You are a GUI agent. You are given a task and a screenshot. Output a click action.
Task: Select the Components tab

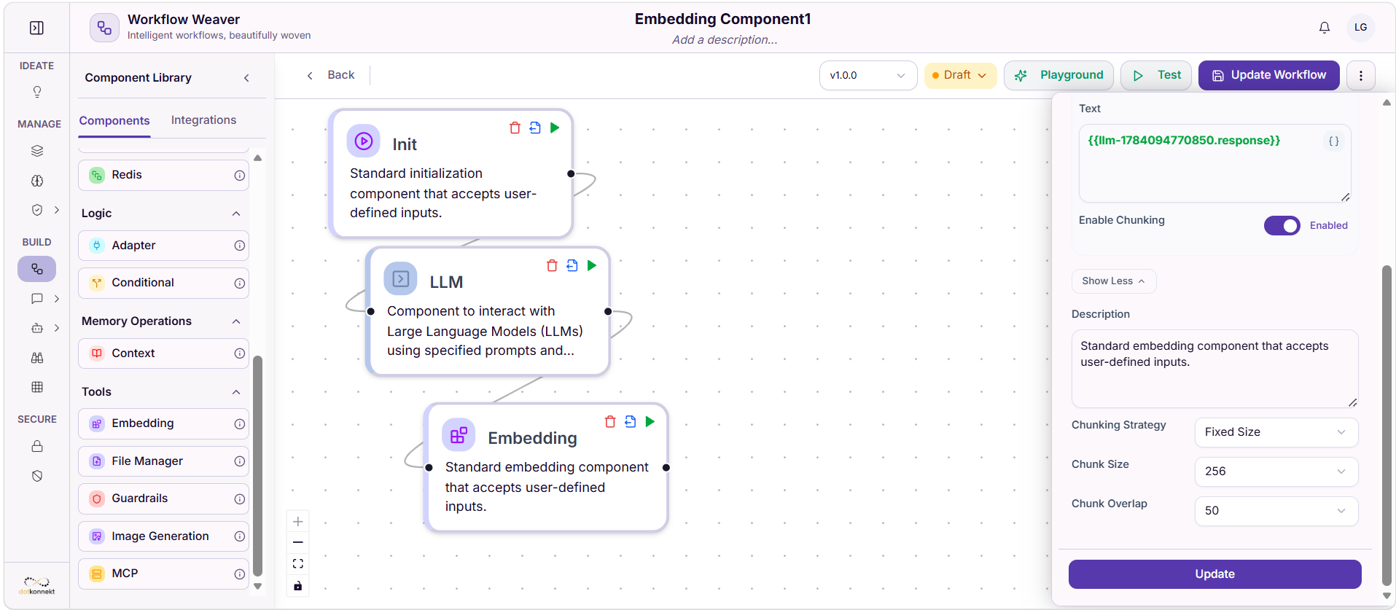coord(114,121)
